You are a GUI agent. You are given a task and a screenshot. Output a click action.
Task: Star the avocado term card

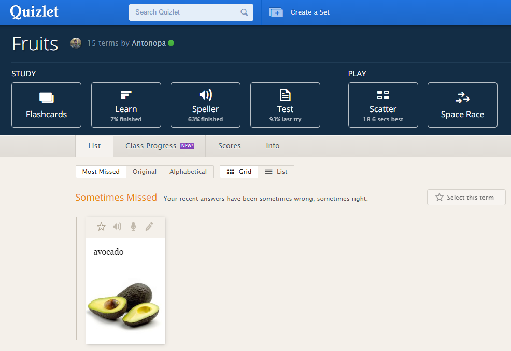101,226
